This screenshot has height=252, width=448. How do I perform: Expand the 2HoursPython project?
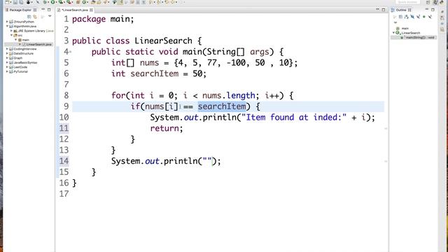click(7, 22)
